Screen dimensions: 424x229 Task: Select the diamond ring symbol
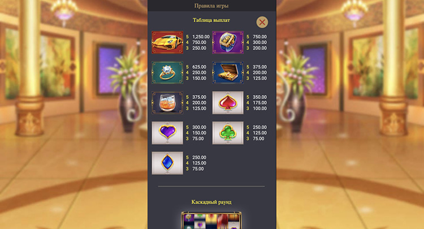pyautogui.click(x=167, y=72)
